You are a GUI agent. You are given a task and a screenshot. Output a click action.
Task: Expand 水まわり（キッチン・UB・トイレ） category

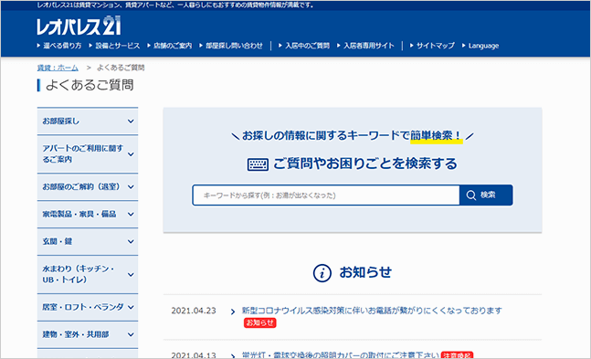[88, 274]
